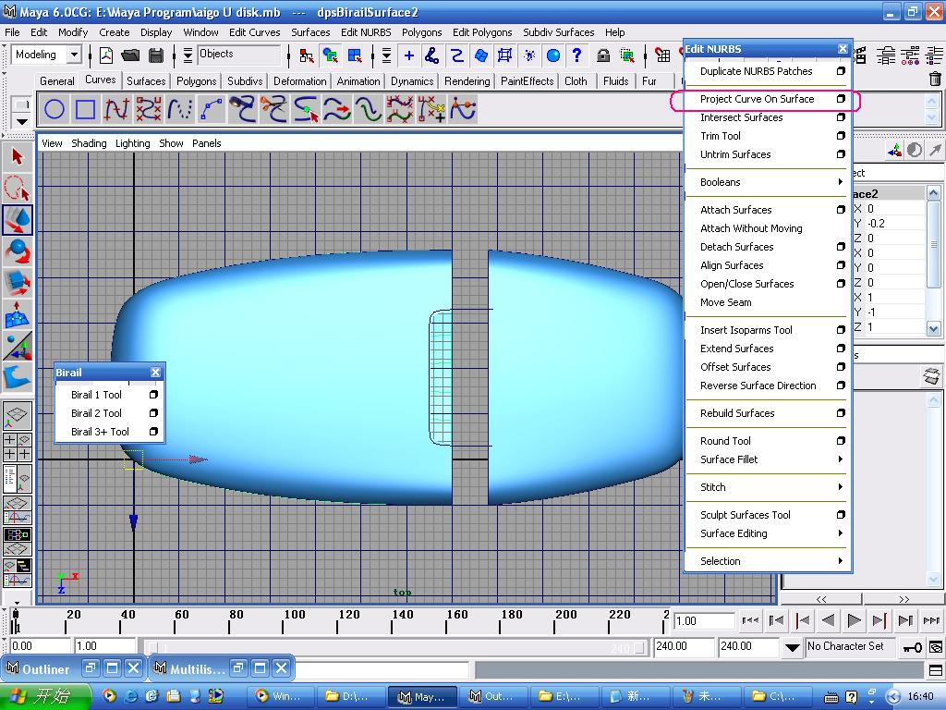Select the Scale tool cube icon

click(x=17, y=283)
